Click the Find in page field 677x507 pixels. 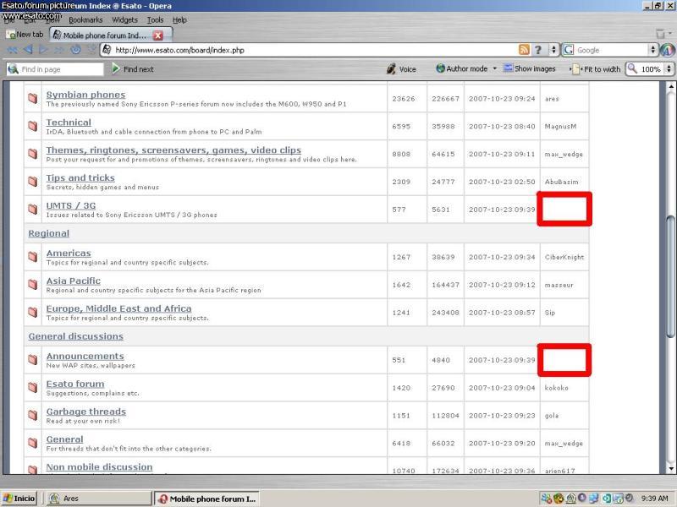click(55, 69)
